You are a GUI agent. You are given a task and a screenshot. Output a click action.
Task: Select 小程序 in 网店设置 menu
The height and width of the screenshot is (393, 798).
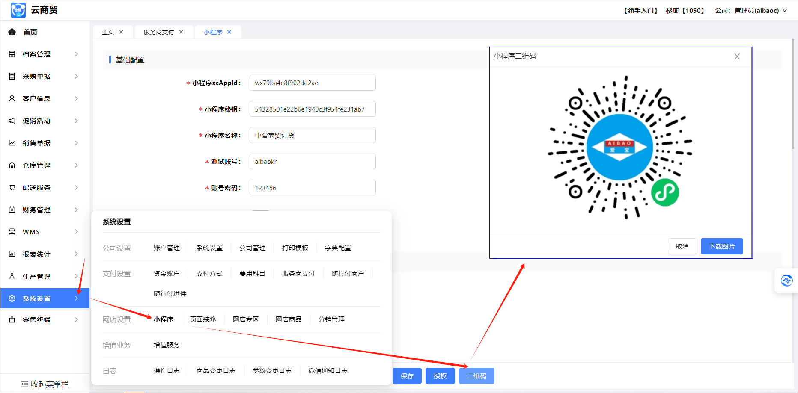click(x=164, y=319)
